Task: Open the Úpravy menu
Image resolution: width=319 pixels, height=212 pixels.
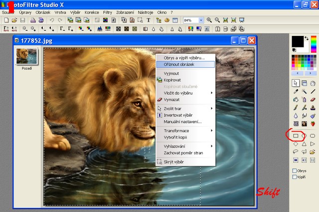Action: [x=25, y=12]
